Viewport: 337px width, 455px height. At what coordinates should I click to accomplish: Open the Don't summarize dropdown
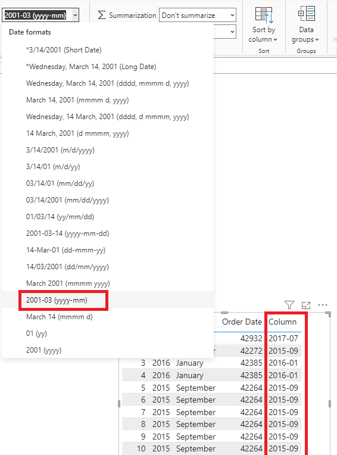point(198,15)
